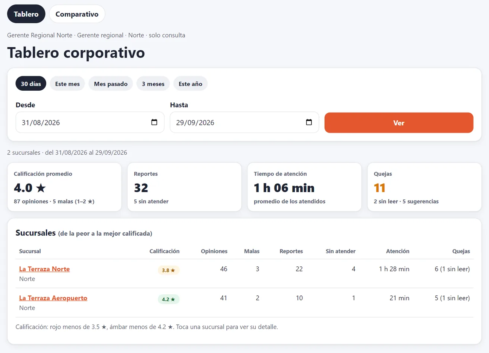Click the reports count 22 for Terraza Norte
The image size is (489, 353).
[299, 269]
